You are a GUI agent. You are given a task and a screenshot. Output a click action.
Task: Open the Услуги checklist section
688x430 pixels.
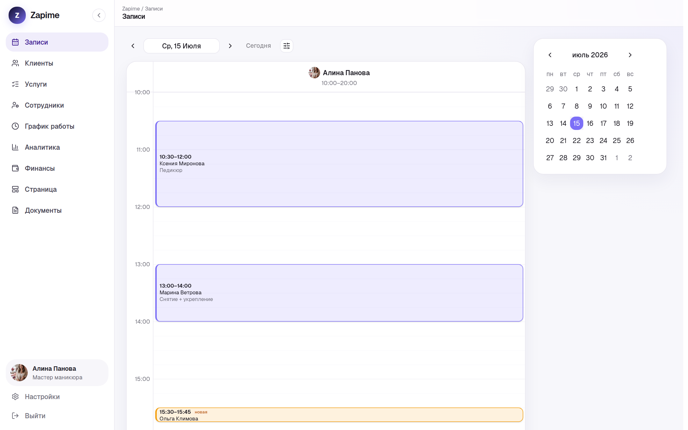coord(57,84)
